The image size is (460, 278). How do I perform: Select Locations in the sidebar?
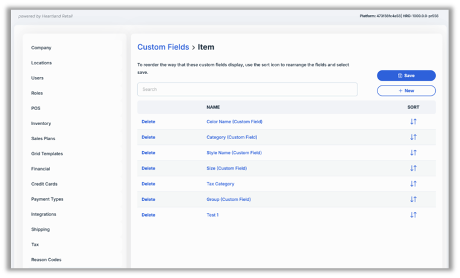[42, 63]
